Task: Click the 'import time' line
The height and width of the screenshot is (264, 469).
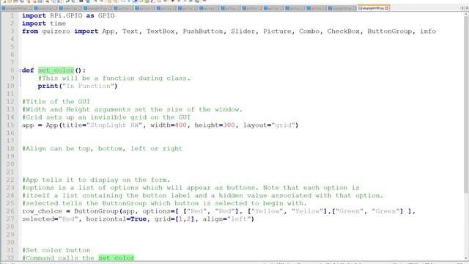Action: pos(44,23)
